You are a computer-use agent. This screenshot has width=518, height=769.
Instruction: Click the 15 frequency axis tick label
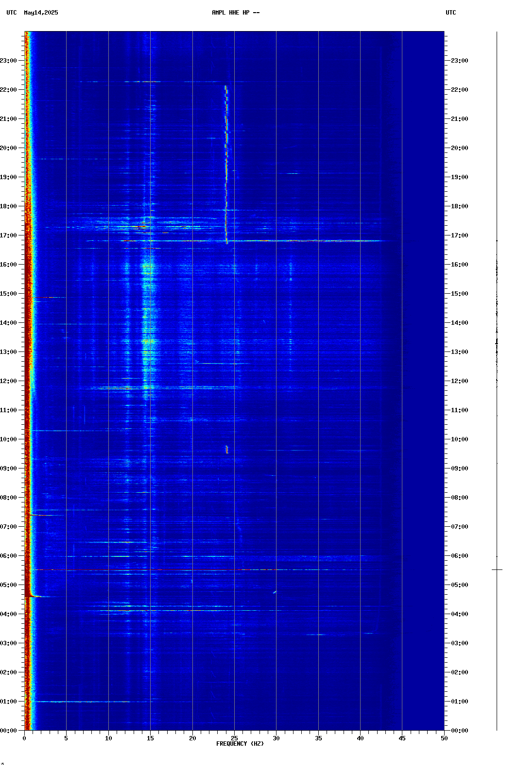point(150,738)
